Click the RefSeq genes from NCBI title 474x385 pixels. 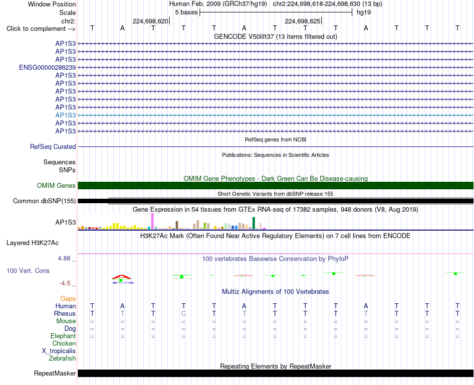(275, 139)
